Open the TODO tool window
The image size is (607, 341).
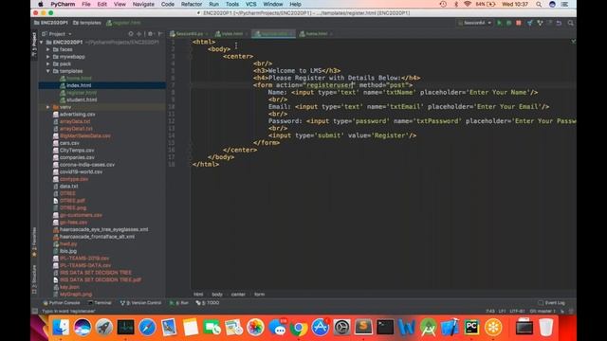point(208,303)
